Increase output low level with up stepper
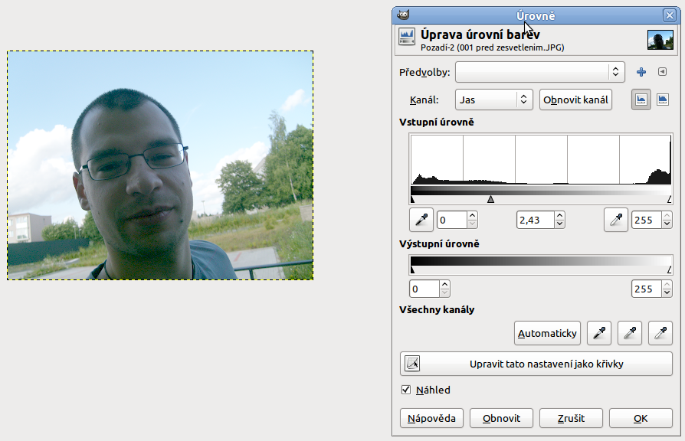This screenshot has height=441, width=685. click(444, 285)
